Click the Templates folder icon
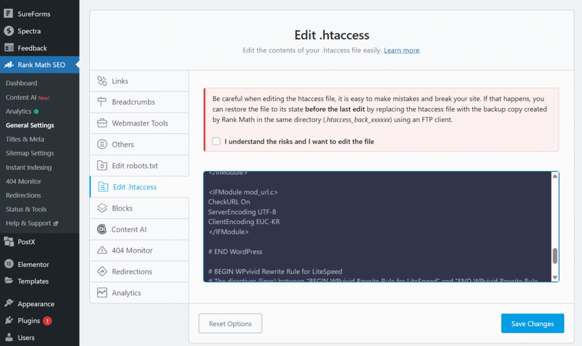This screenshot has height=346, width=582. coord(9,281)
